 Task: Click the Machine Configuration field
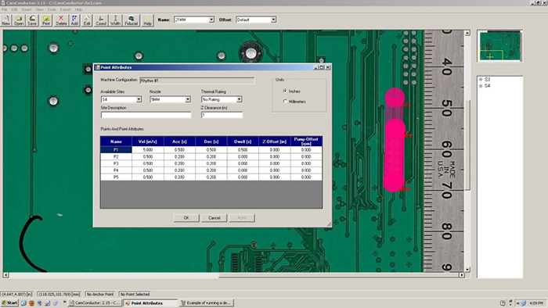coord(197,81)
